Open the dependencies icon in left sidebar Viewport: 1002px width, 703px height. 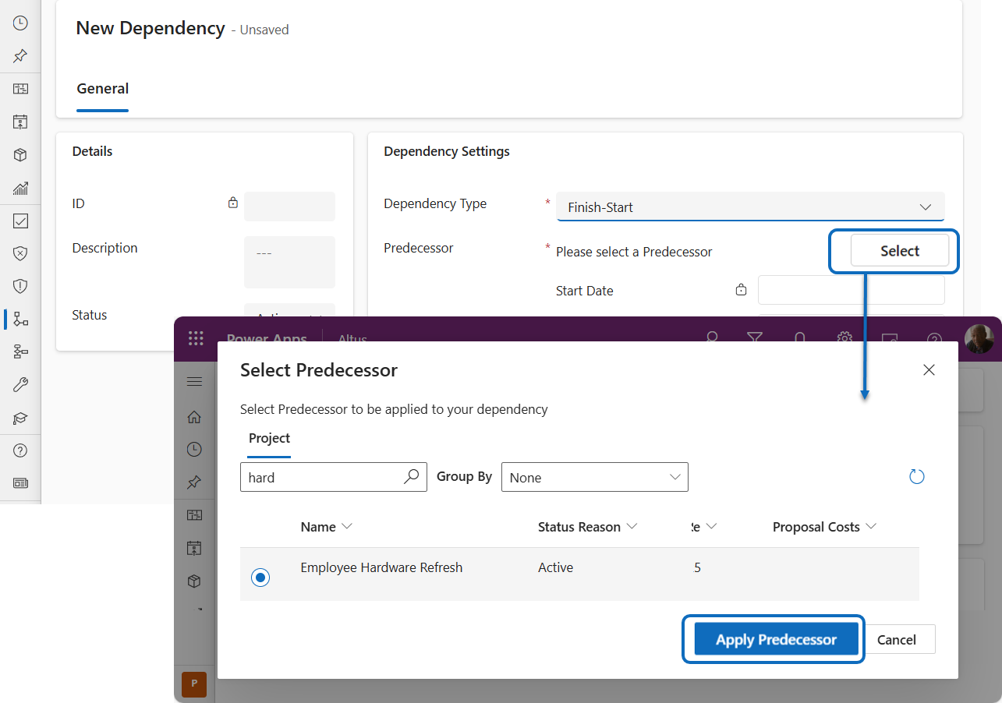pos(20,319)
